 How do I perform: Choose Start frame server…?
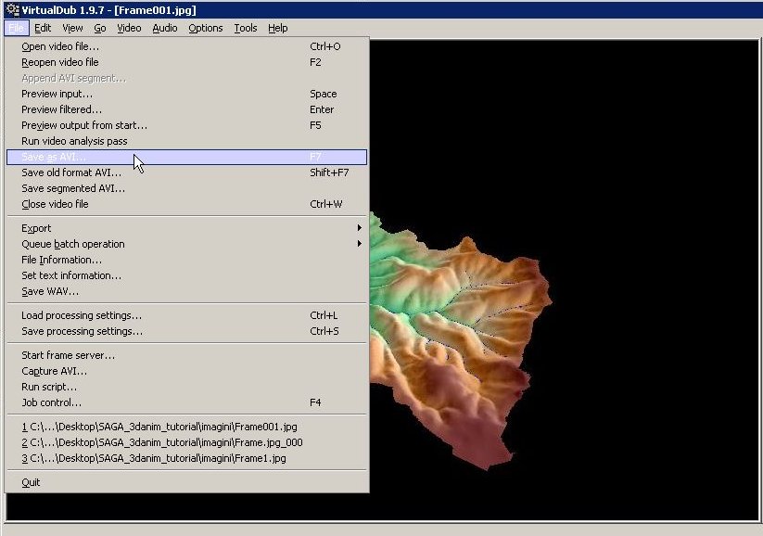click(x=187, y=355)
